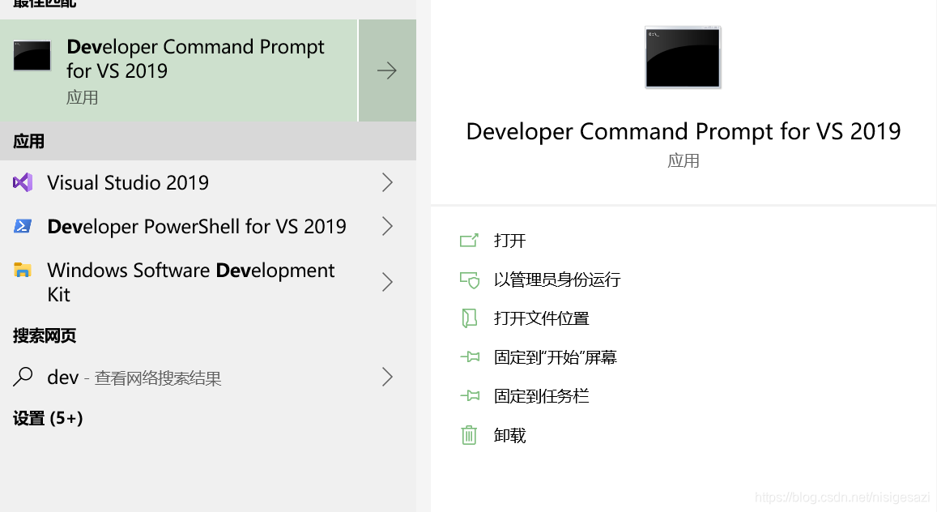The height and width of the screenshot is (512, 937).
Task: Click the Developer PowerShell blue icon
Action: 23,226
